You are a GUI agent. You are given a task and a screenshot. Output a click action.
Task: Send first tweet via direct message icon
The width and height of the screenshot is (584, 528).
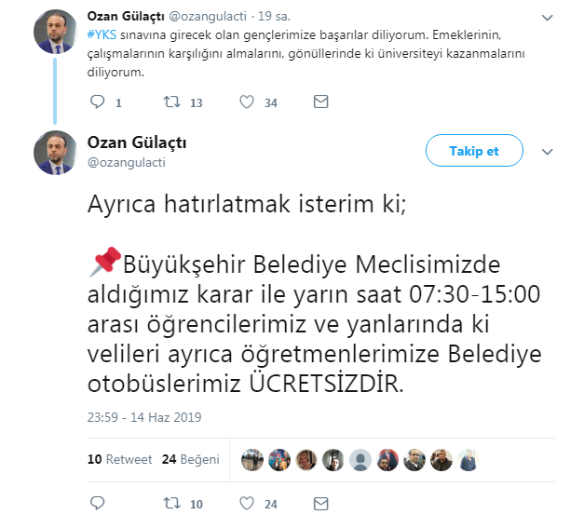[x=321, y=102]
